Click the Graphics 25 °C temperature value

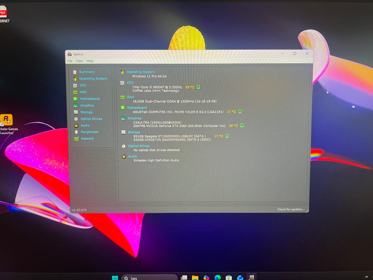(234, 126)
